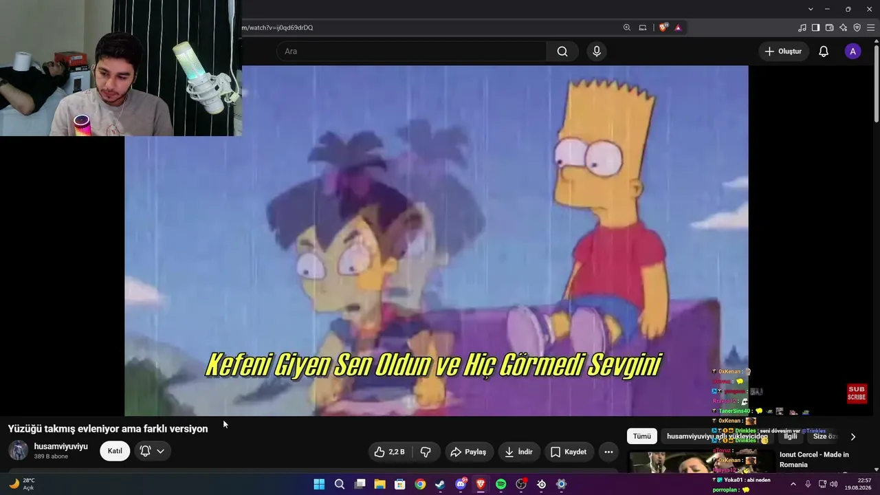Image resolution: width=880 pixels, height=495 pixels.
Task: Open Task View on the taskbar
Action: [360, 484]
